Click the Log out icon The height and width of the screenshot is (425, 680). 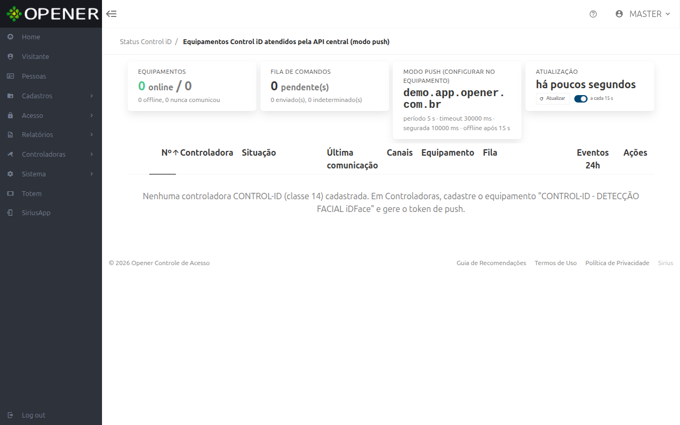pyautogui.click(x=11, y=415)
